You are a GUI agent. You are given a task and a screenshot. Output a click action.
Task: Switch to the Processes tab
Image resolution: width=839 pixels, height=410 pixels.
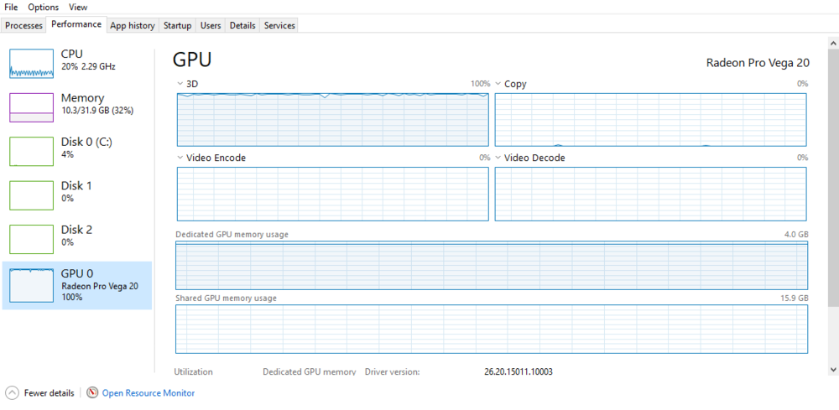pyautogui.click(x=23, y=25)
